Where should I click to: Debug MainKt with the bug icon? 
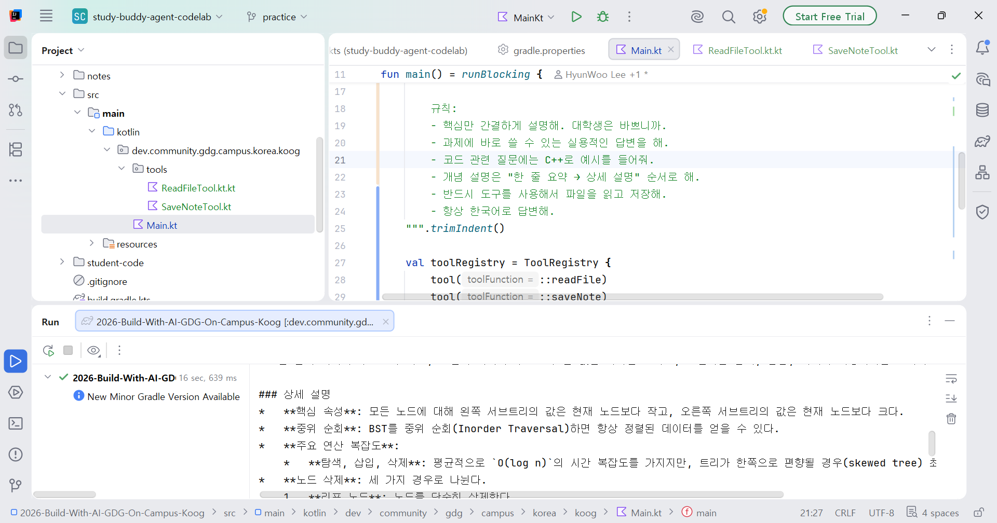pyautogui.click(x=603, y=17)
